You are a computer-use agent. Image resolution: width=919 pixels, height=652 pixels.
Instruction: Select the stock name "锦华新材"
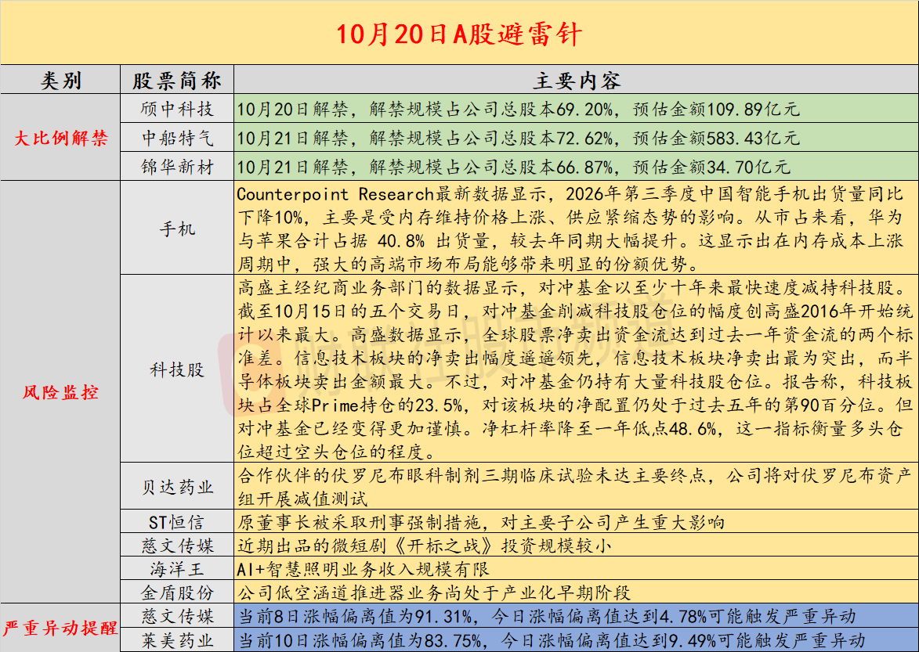pyautogui.click(x=177, y=167)
